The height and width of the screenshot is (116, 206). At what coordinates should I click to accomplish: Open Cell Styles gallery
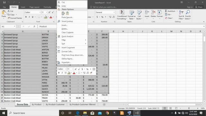click(x=139, y=15)
